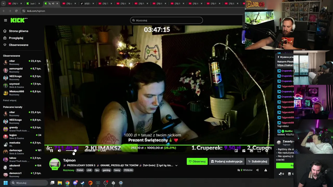The height and width of the screenshot is (187, 333).
Task: Open asmongold channel in sidebar
Action: point(22,70)
